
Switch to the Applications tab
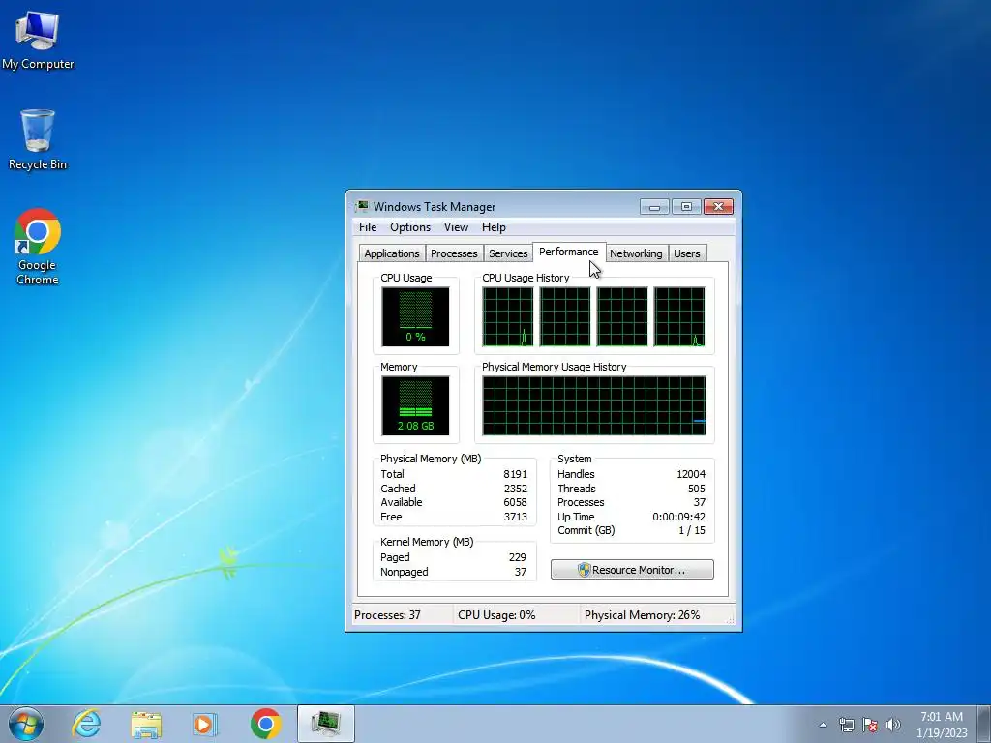click(x=392, y=253)
